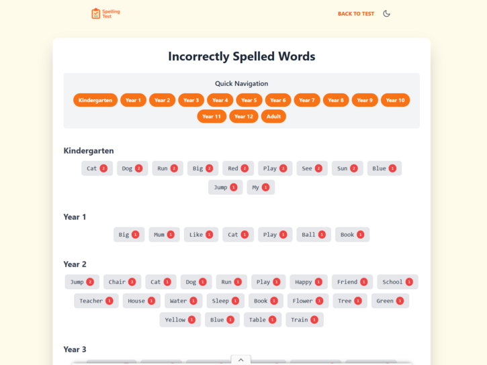
Task: Select Year 5 quick navigation pill
Action: click(x=249, y=100)
